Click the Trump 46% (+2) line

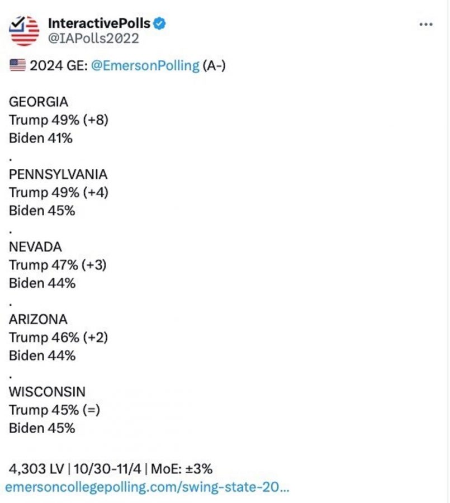[58, 337]
